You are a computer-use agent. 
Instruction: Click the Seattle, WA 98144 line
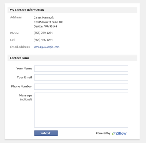click(x=46, y=26)
